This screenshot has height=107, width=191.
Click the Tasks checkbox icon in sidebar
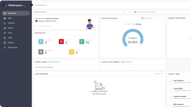pyautogui.click(x=5, y=38)
